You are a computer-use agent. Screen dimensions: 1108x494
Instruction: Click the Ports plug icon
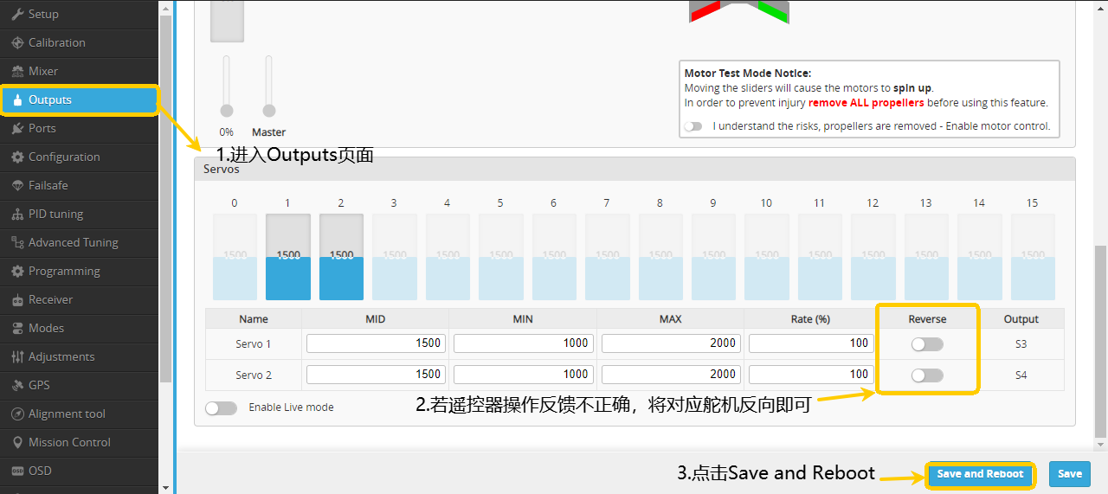coord(17,128)
